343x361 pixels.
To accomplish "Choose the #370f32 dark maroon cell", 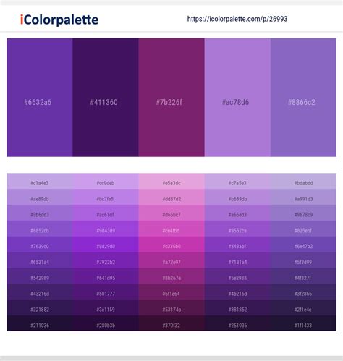I will (x=171, y=323).
